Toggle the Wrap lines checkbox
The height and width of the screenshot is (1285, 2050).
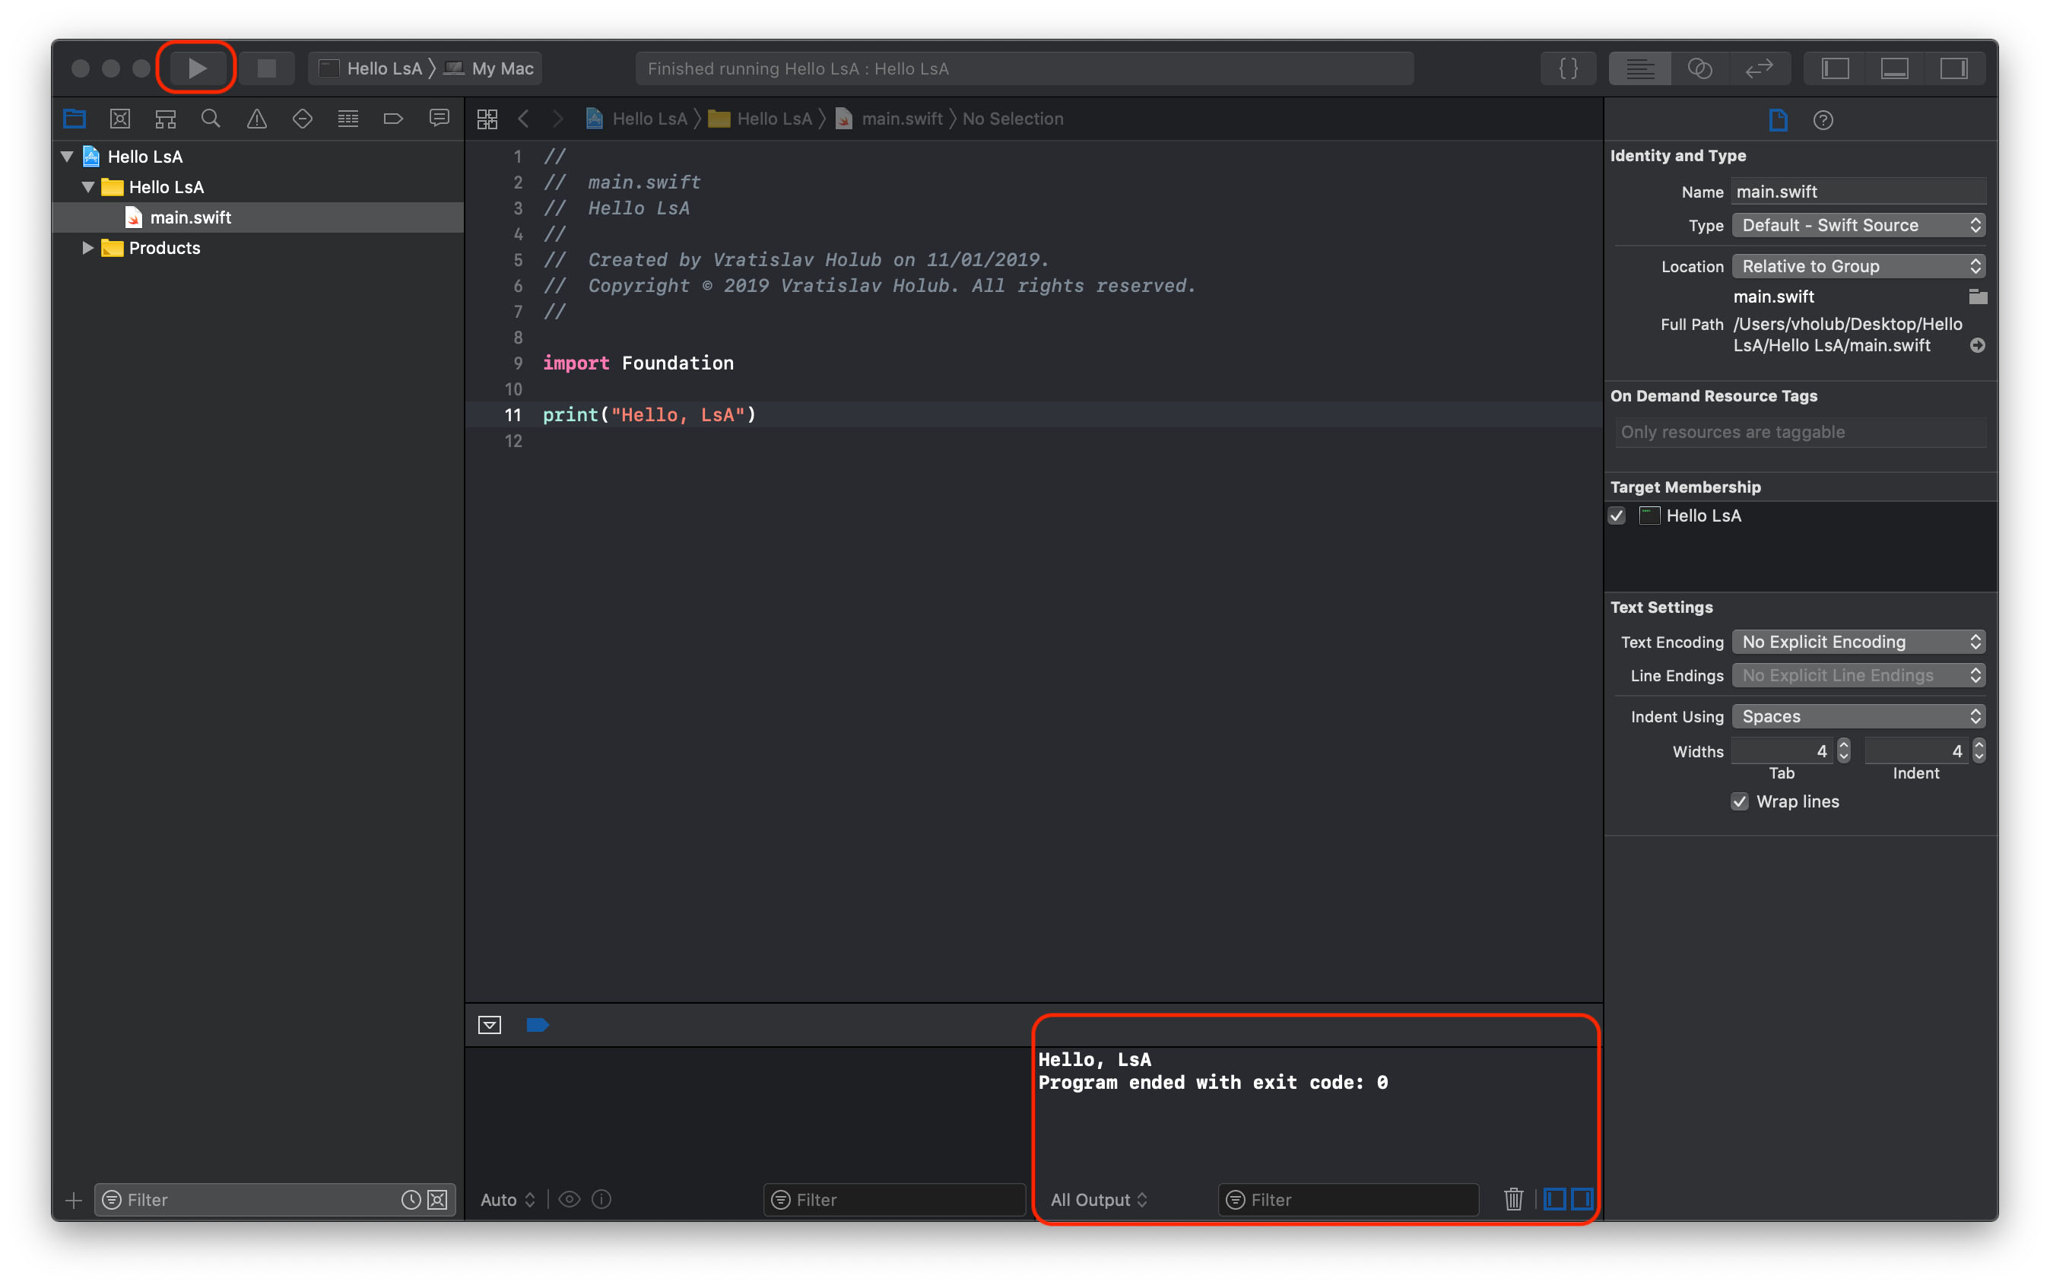[x=1740, y=801]
